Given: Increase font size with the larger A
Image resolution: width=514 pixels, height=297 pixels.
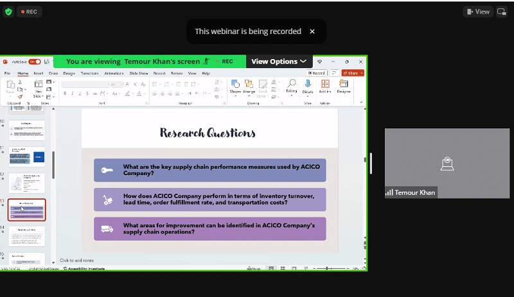Looking at the screenshot, I should 128,84.
